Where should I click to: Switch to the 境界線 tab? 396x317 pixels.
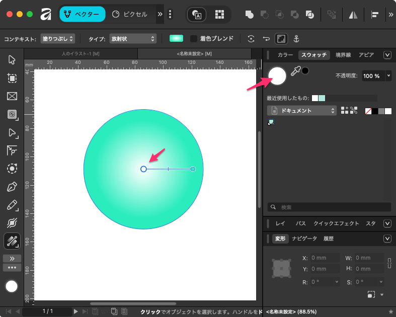click(x=345, y=55)
